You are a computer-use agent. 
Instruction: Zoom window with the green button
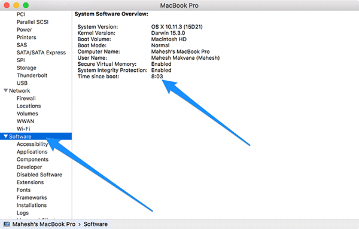26,5
